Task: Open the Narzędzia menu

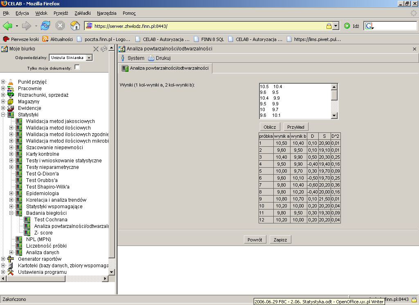Action: click(x=107, y=13)
